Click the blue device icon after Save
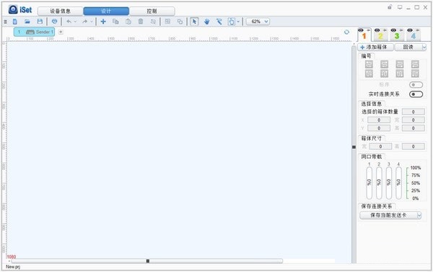433x272 pixels. point(54,22)
